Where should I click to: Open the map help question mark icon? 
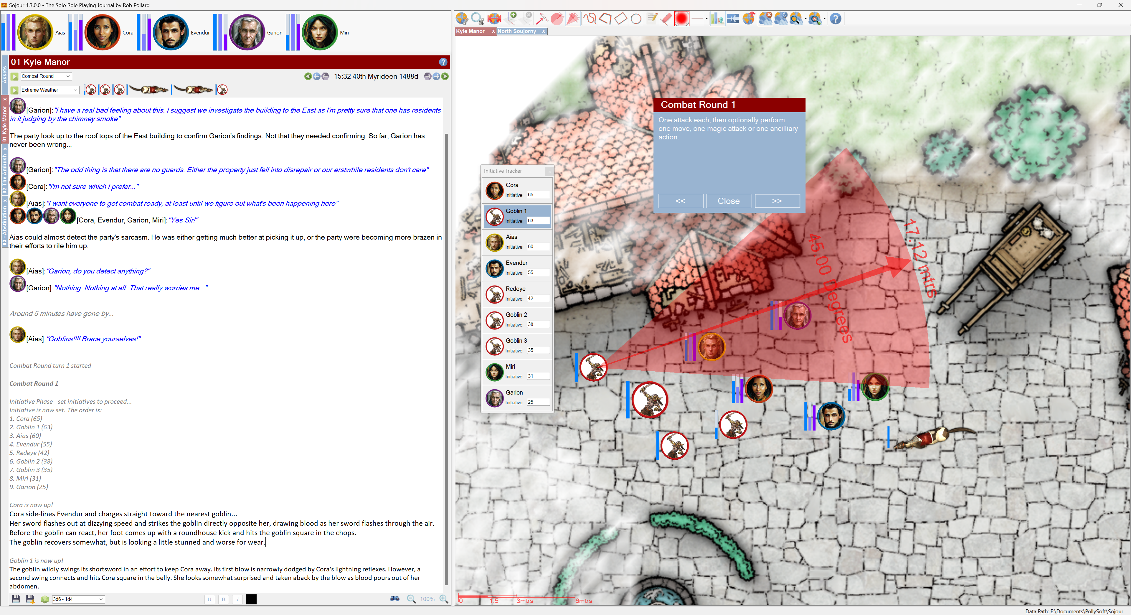point(836,19)
